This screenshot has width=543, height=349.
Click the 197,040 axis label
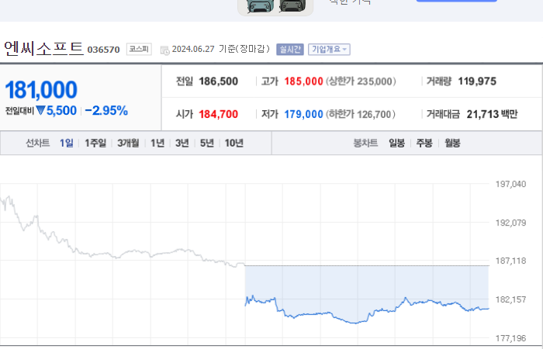pyautogui.click(x=510, y=184)
